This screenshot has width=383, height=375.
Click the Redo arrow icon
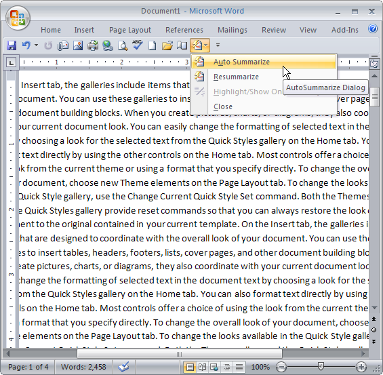(x=48, y=45)
